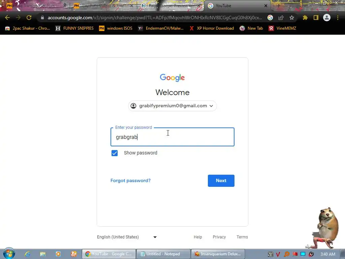The image size is (345, 259).
Task: Open Windows Media Player taskbar icon
Action: pos(58,254)
